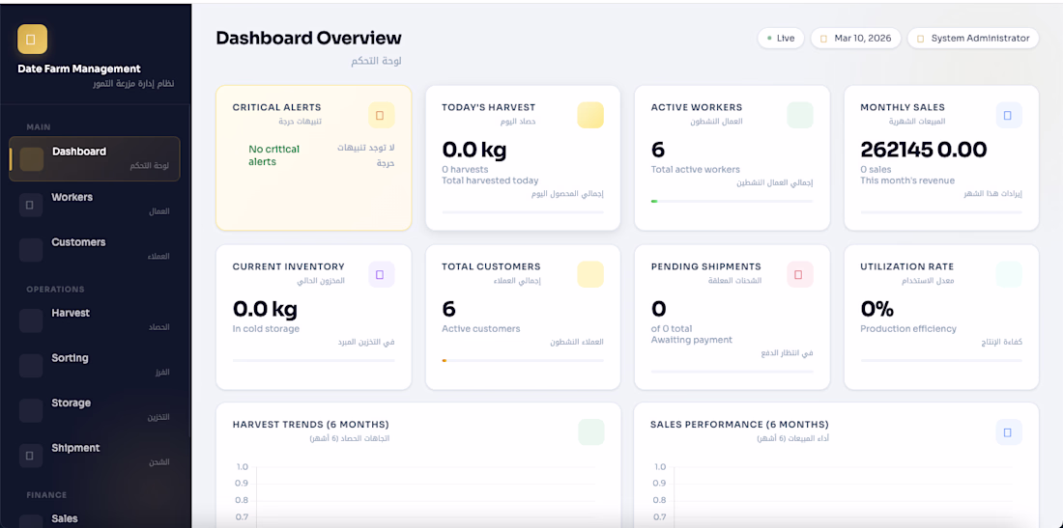Image resolution: width=1063 pixels, height=528 pixels.
Task: Click the Today's Harvest card icon
Action: (590, 115)
